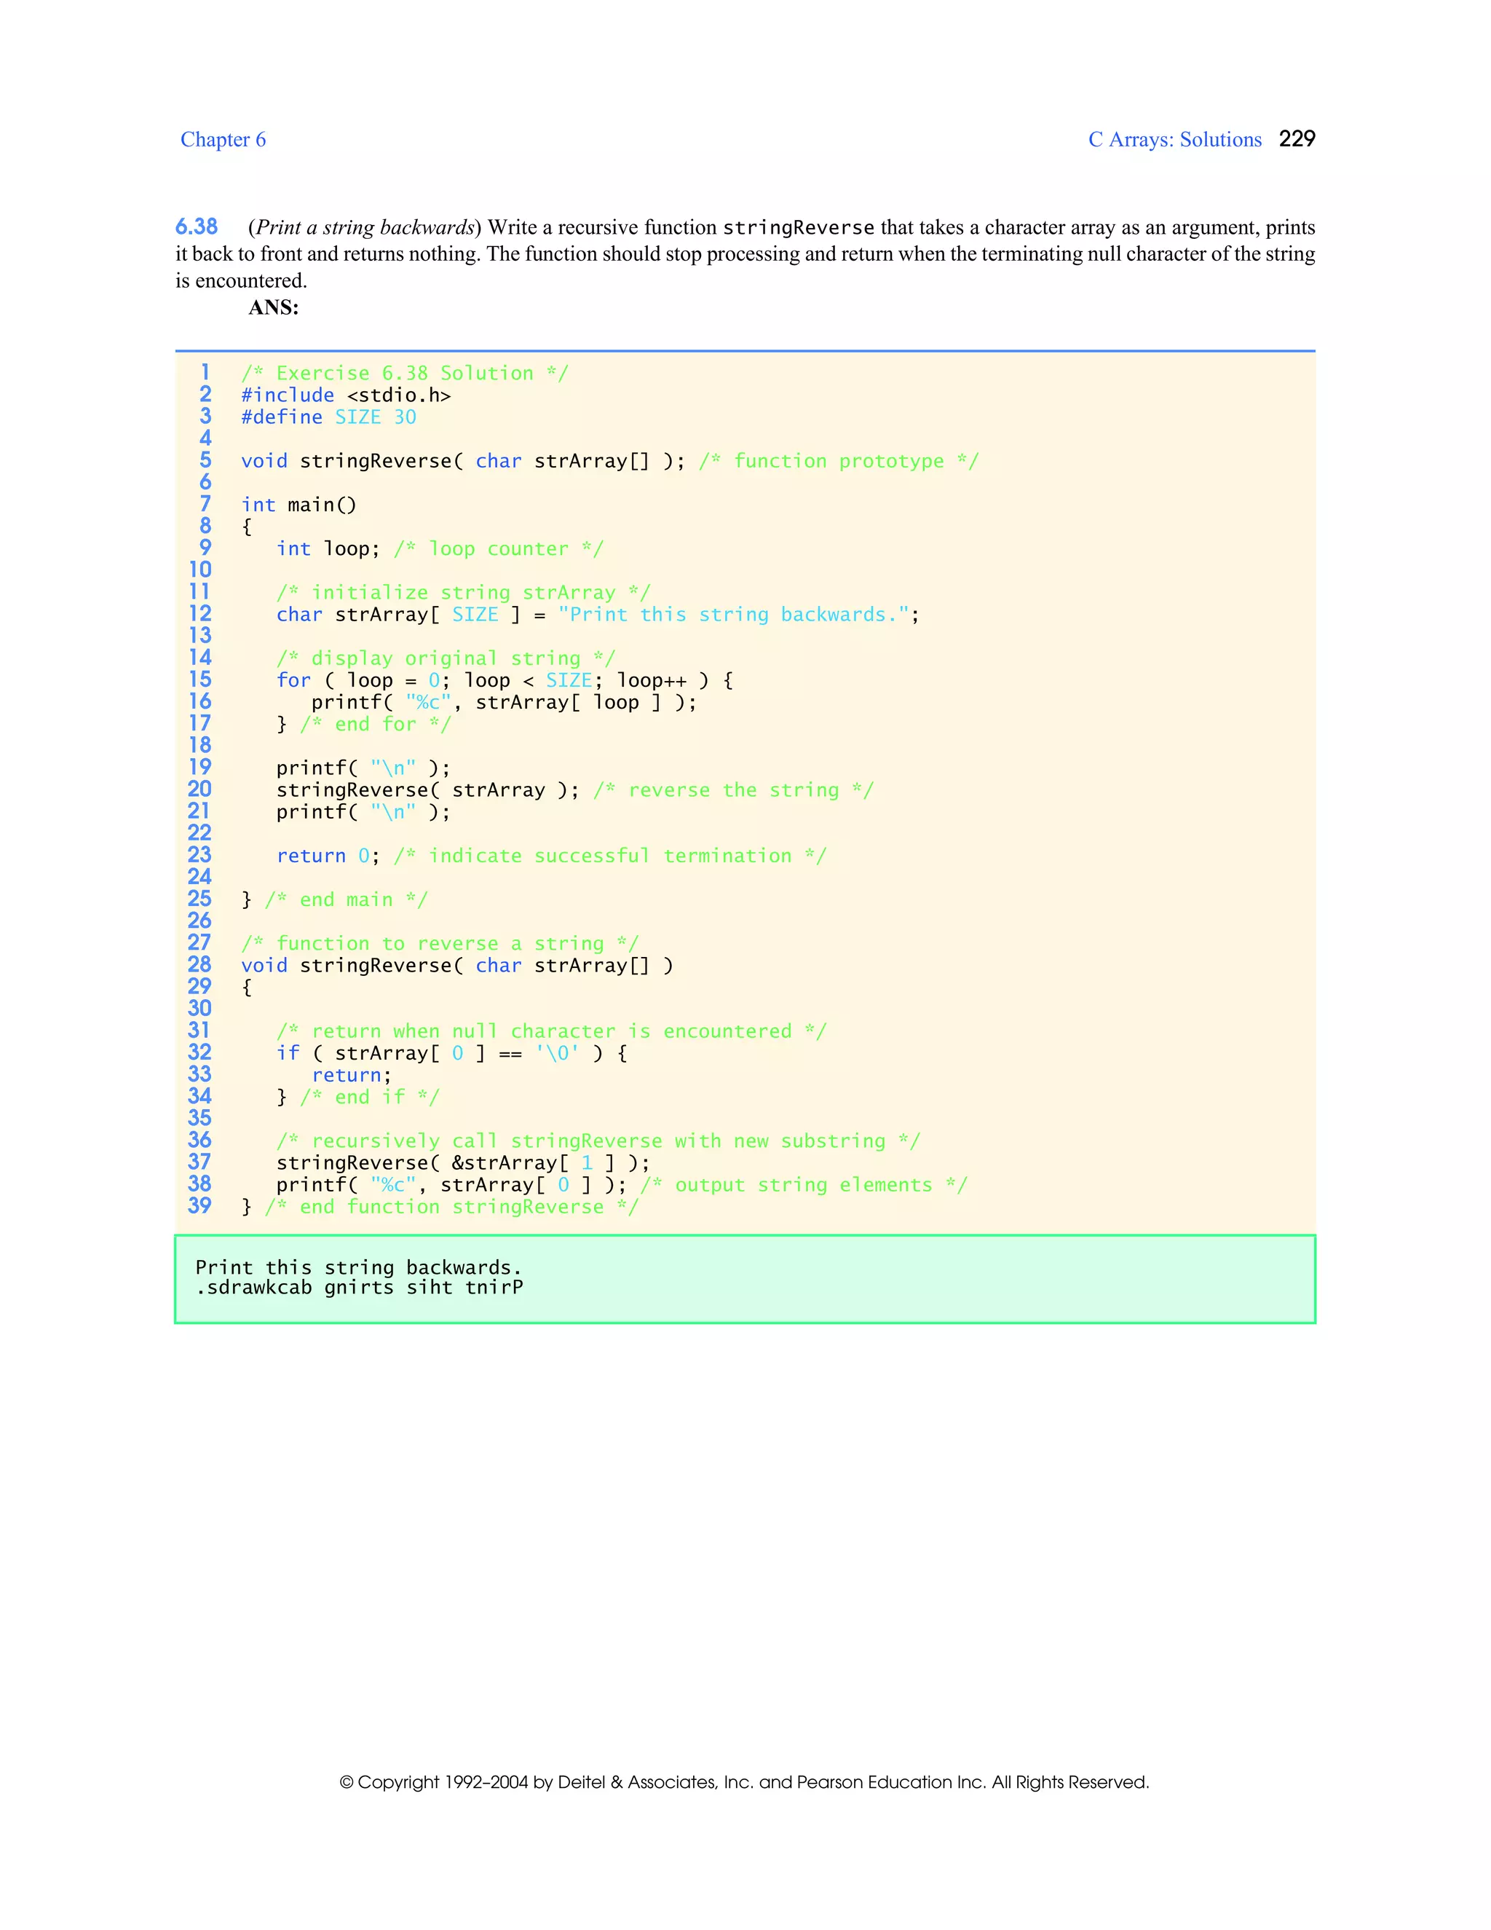This screenshot has height=1930, width=1491.
Task: Click comment 'function to reverse a string'
Action: (439, 944)
